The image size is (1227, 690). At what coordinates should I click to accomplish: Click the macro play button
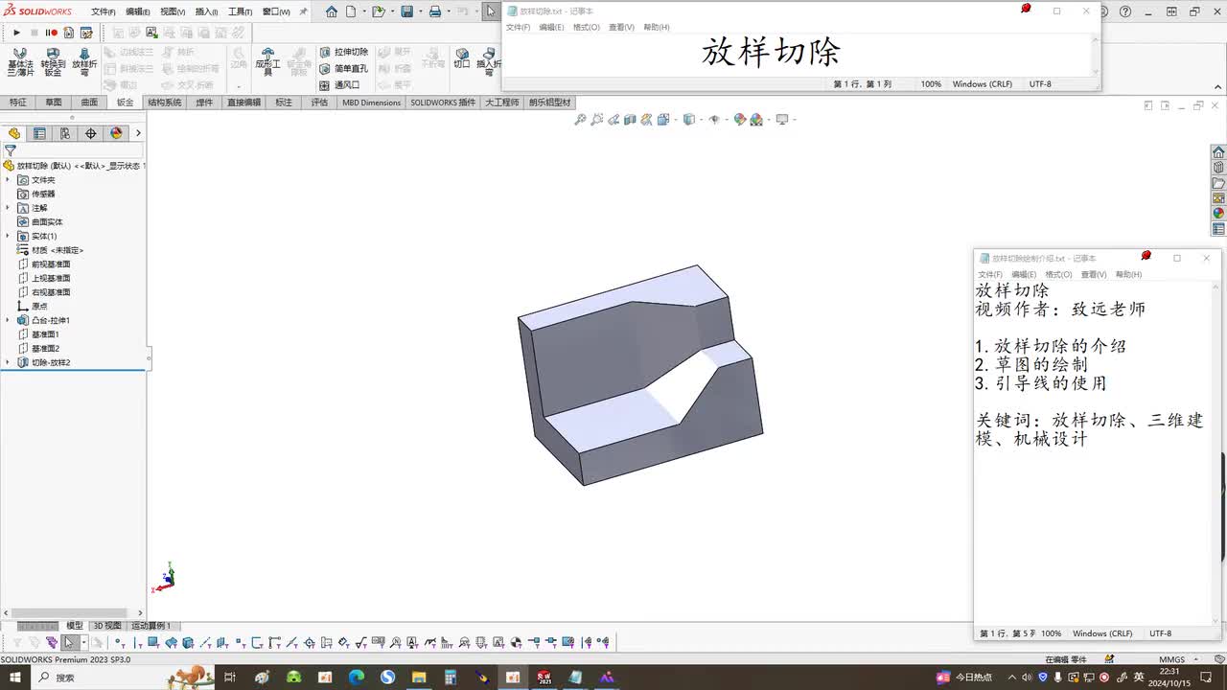pyautogui.click(x=16, y=33)
